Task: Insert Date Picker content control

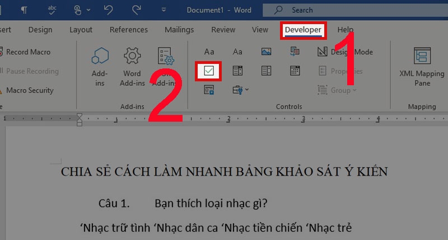Action: [295, 71]
